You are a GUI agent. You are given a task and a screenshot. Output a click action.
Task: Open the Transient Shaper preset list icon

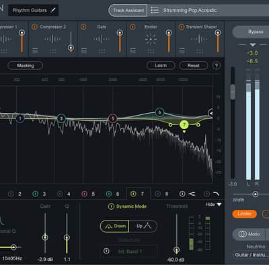pos(182,50)
